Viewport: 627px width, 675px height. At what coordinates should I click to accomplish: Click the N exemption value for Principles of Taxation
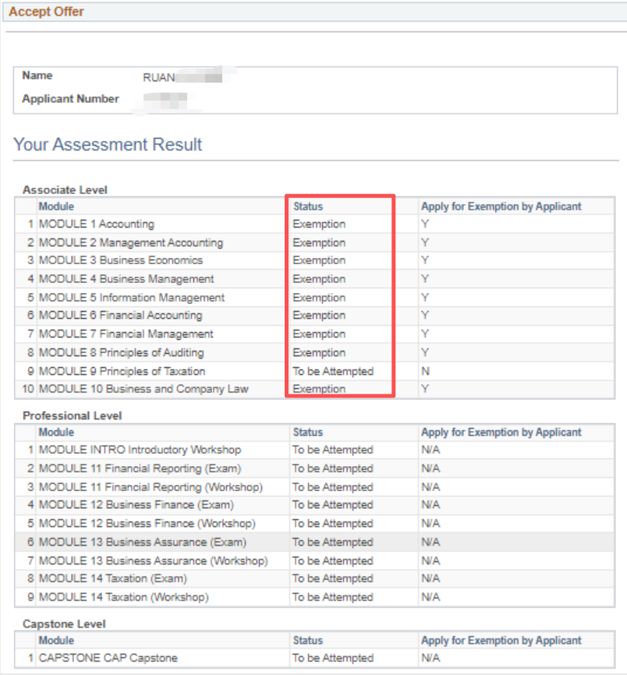coord(425,371)
